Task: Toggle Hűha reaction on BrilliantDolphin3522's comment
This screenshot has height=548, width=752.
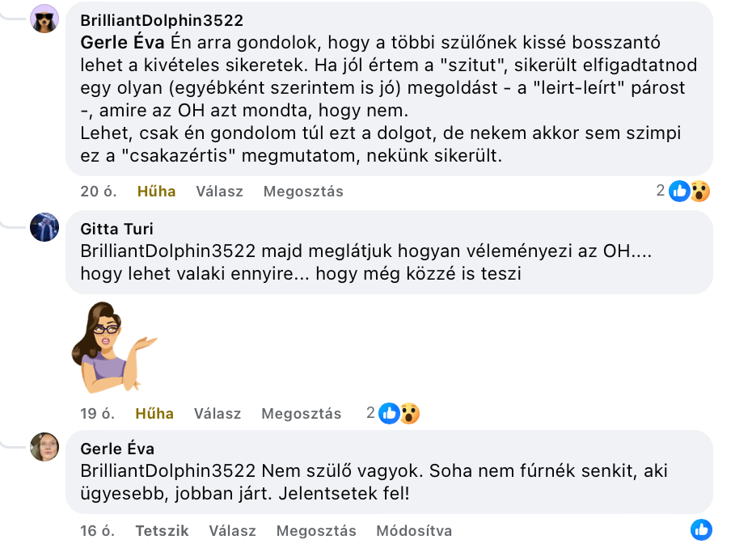Action: [x=156, y=192]
